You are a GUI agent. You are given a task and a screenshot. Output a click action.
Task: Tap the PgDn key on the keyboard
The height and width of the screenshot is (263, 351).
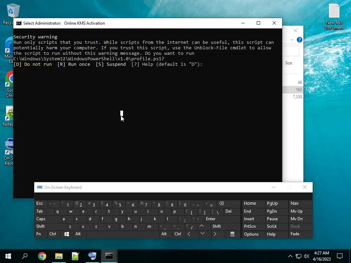click(277, 211)
